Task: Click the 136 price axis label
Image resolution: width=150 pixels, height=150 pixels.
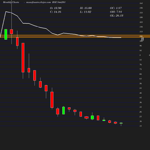Action: click(x=141, y=8)
